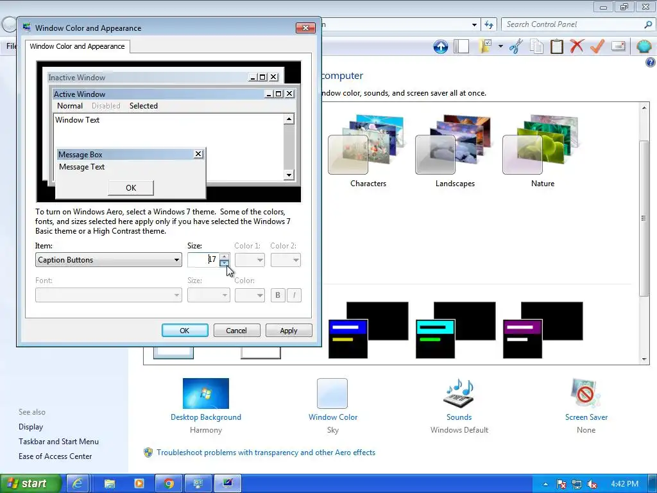Open the folder options toolbar icon
The image size is (657, 493).
click(486, 46)
